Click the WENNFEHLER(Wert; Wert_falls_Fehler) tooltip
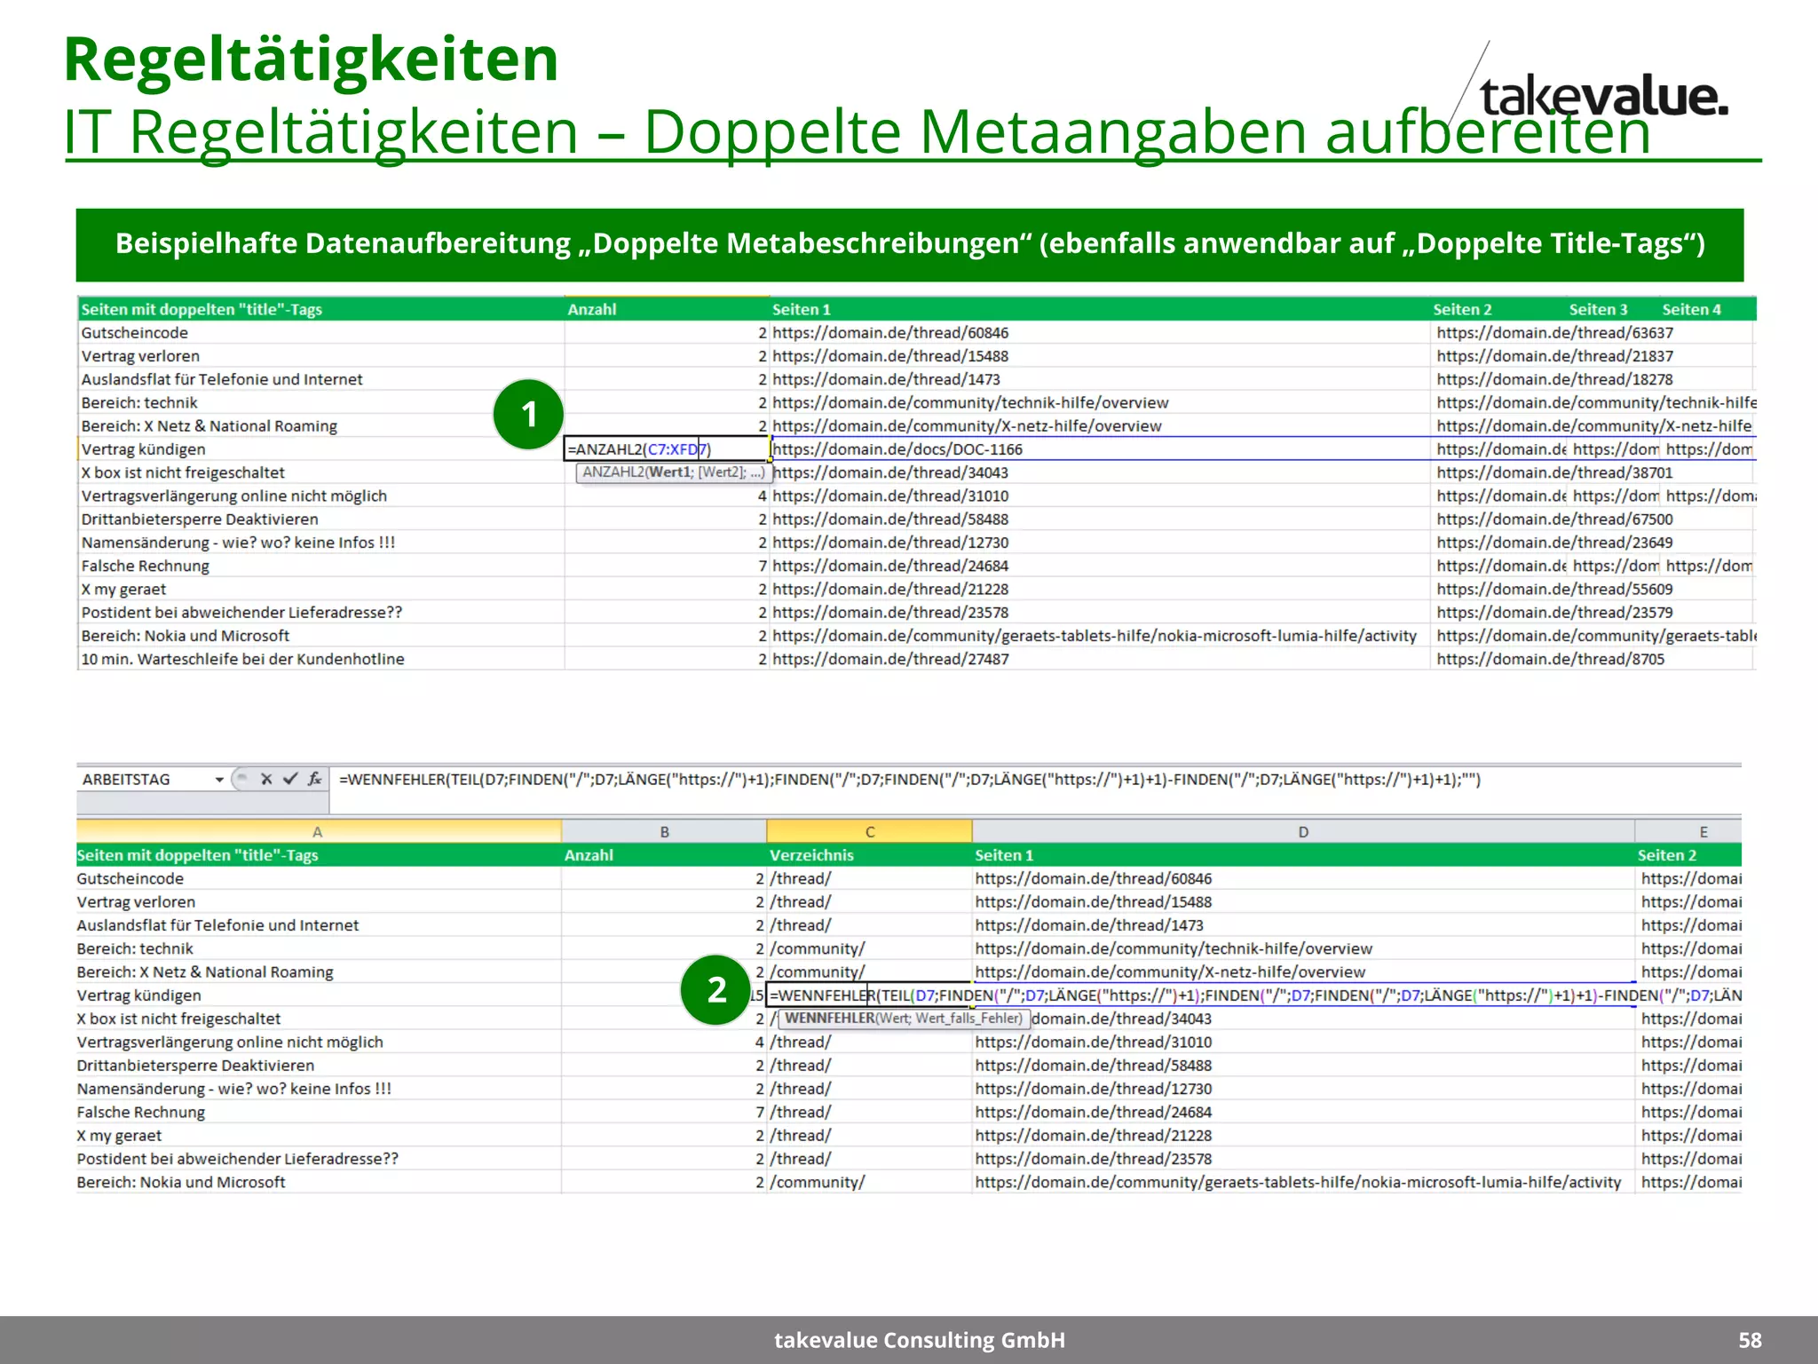The height and width of the screenshot is (1364, 1818). (x=904, y=1019)
